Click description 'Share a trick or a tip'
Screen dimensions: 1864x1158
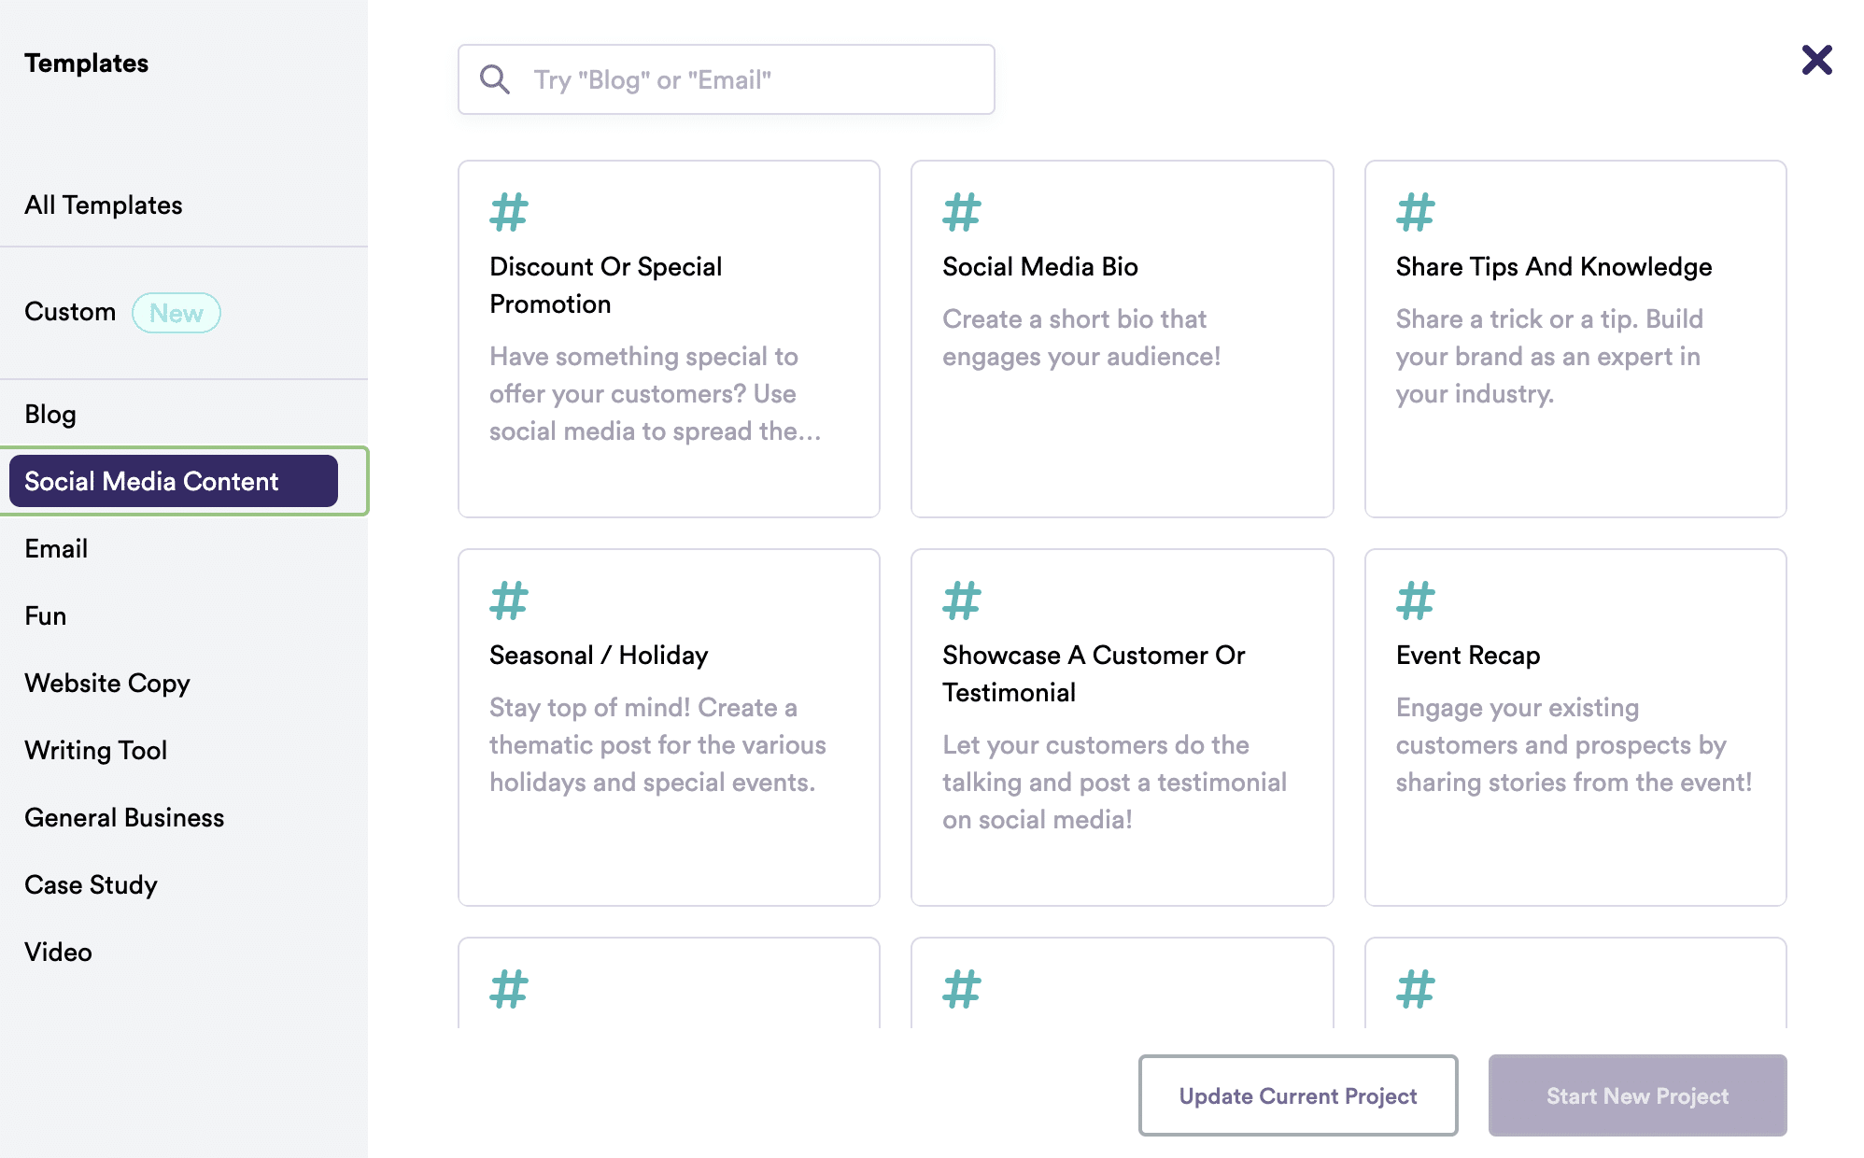tap(1550, 356)
